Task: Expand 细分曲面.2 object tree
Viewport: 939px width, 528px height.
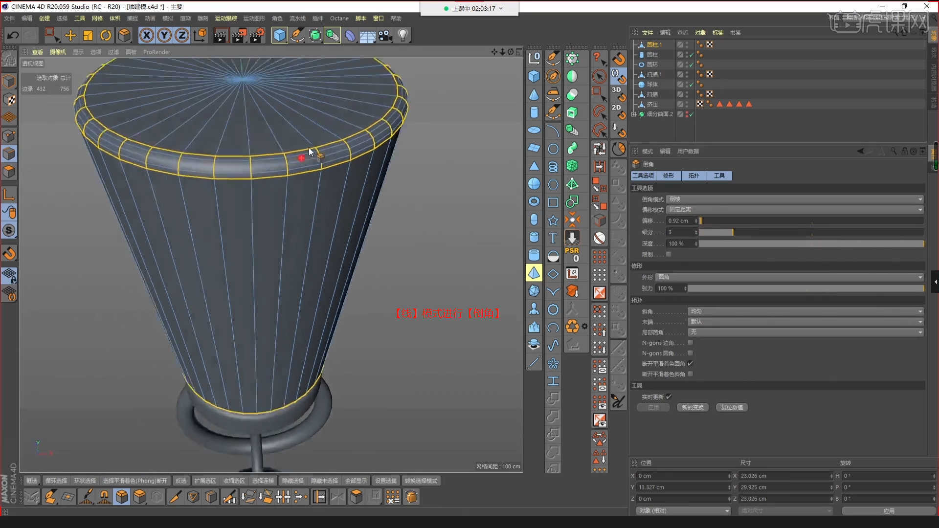Action: pyautogui.click(x=634, y=114)
